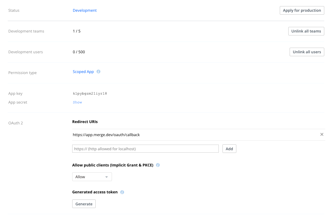Click info icon next to Generated access token
Image resolution: width=328 pixels, height=216 pixels.
122,192
